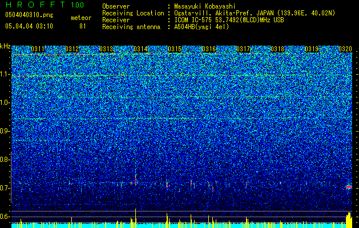The width and height of the screenshot is (359, 228).
Task: Click the 'meteor' count label
Action: [x=81, y=18]
